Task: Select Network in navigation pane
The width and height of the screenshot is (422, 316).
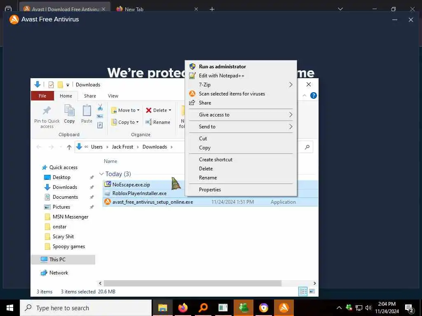Action: (59, 273)
